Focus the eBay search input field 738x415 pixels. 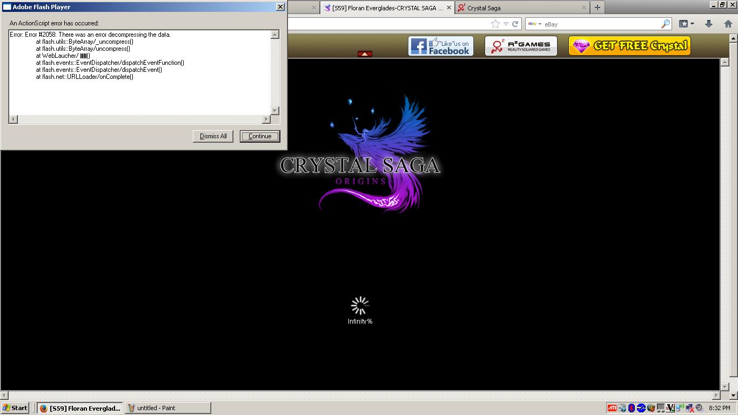point(600,24)
